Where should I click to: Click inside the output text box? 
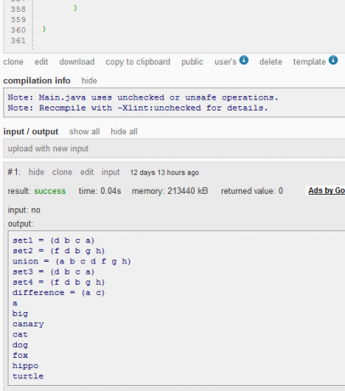(176, 309)
